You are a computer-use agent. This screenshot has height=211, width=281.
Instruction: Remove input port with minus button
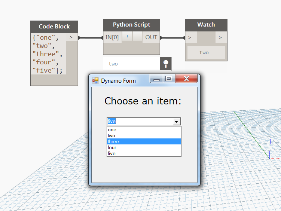pos(137,36)
